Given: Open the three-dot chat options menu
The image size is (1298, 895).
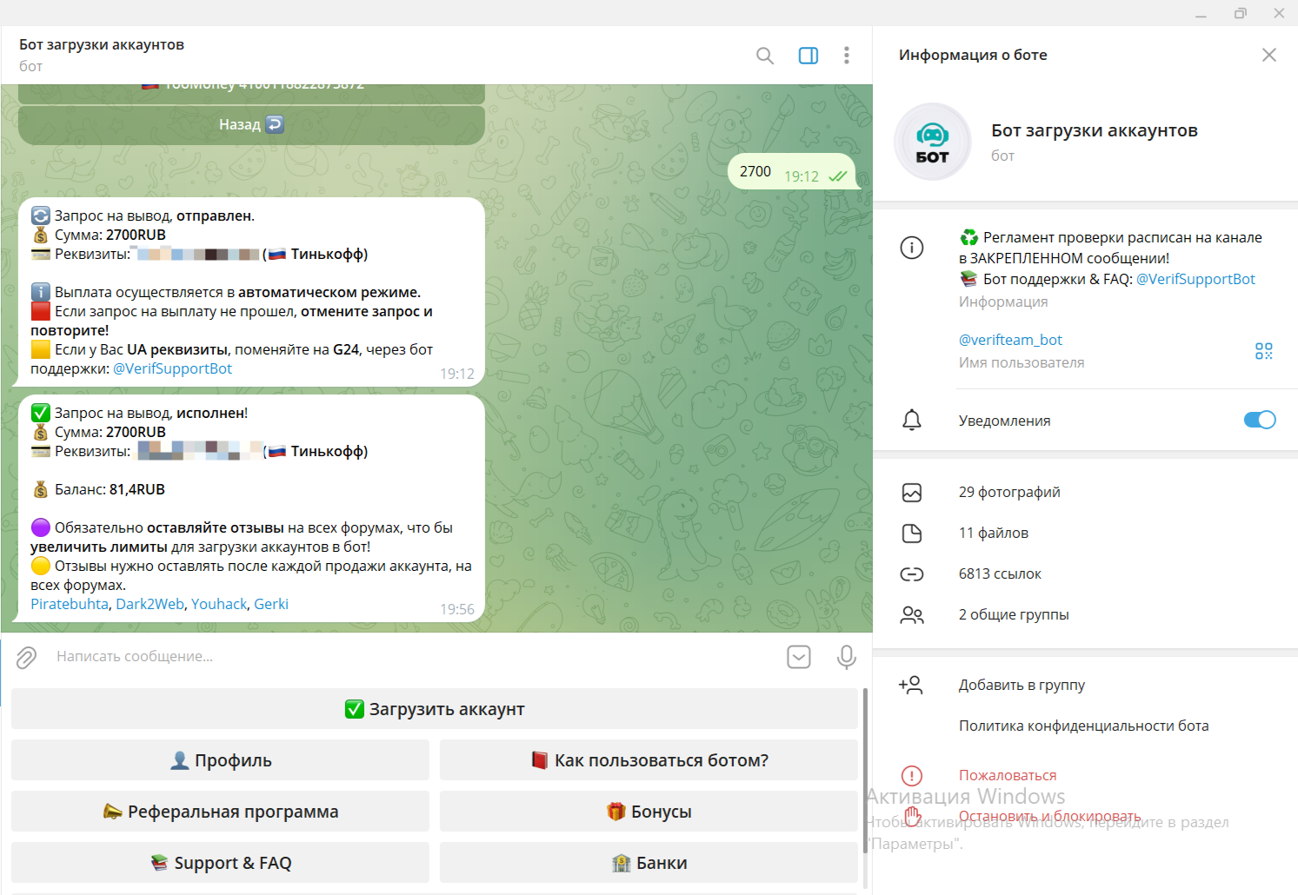Looking at the screenshot, I should pyautogui.click(x=846, y=56).
